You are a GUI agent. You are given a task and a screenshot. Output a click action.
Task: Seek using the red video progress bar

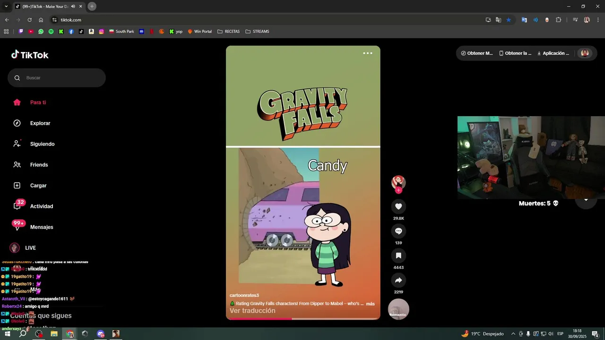click(303, 319)
